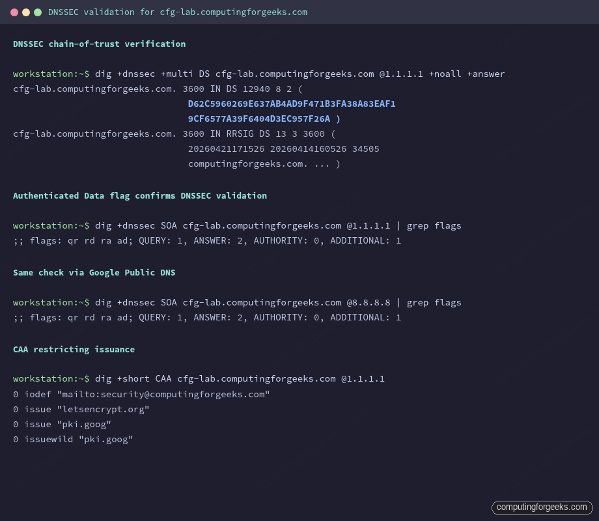The image size is (599, 521).
Task: Click the letsencrypt.org issue record
Action: [x=82, y=409]
